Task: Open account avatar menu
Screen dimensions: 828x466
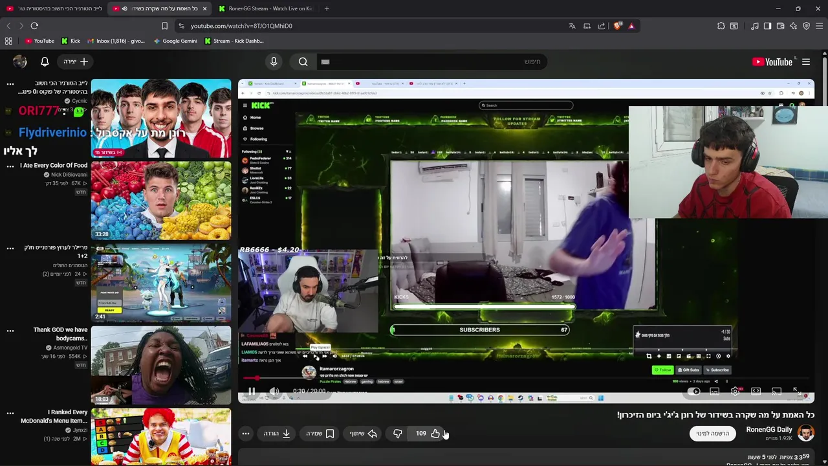Action: tap(20, 61)
